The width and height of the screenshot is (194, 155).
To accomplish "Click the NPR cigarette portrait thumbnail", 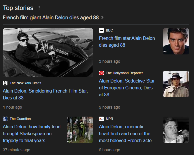I will pos(176,130).
